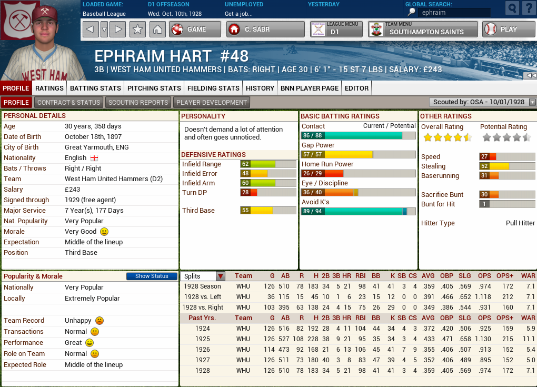Collapse header with the double-arrow icon
The height and width of the screenshot is (387, 537).
(531, 75)
